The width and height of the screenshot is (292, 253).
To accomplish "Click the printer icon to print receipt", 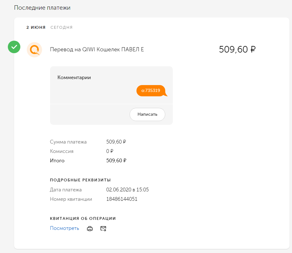I will click(90, 229).
